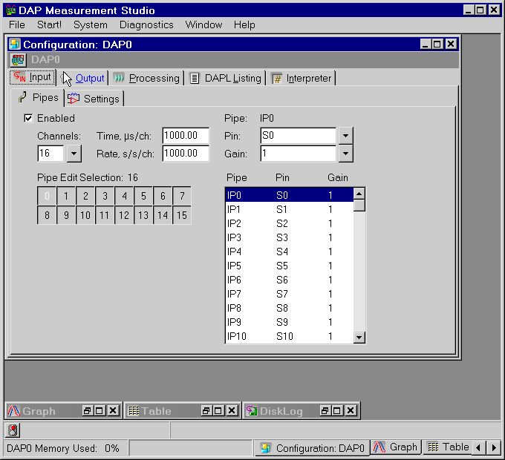Click the DAP0 board icon in toolbar

[x=19, y=59]
